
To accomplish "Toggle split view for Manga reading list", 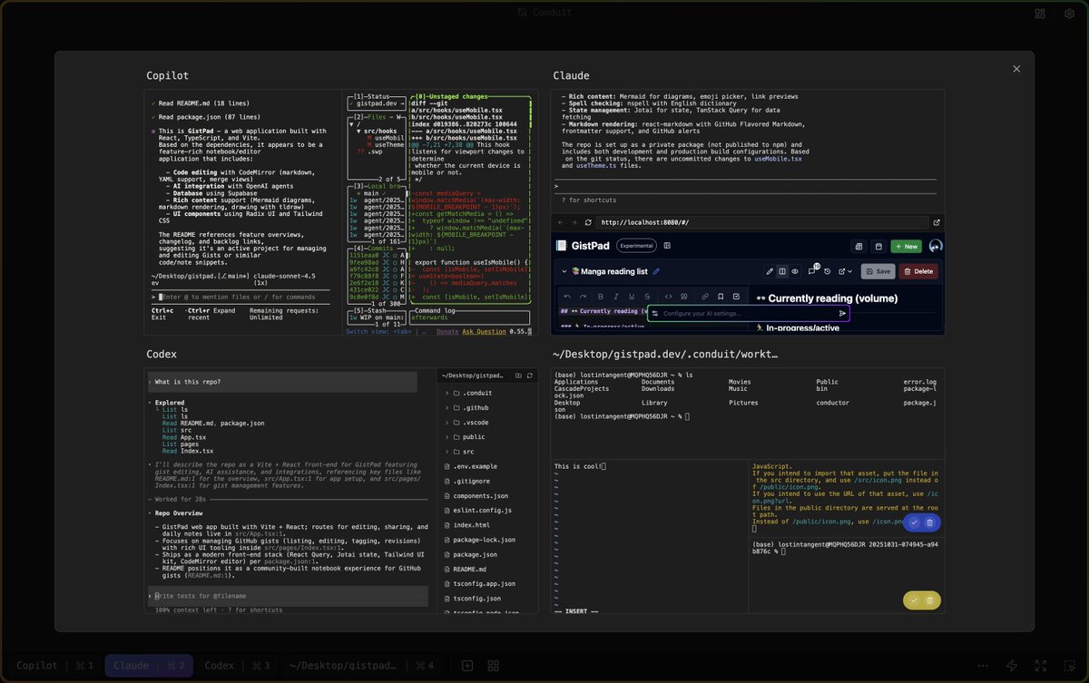I will [782, 271].
